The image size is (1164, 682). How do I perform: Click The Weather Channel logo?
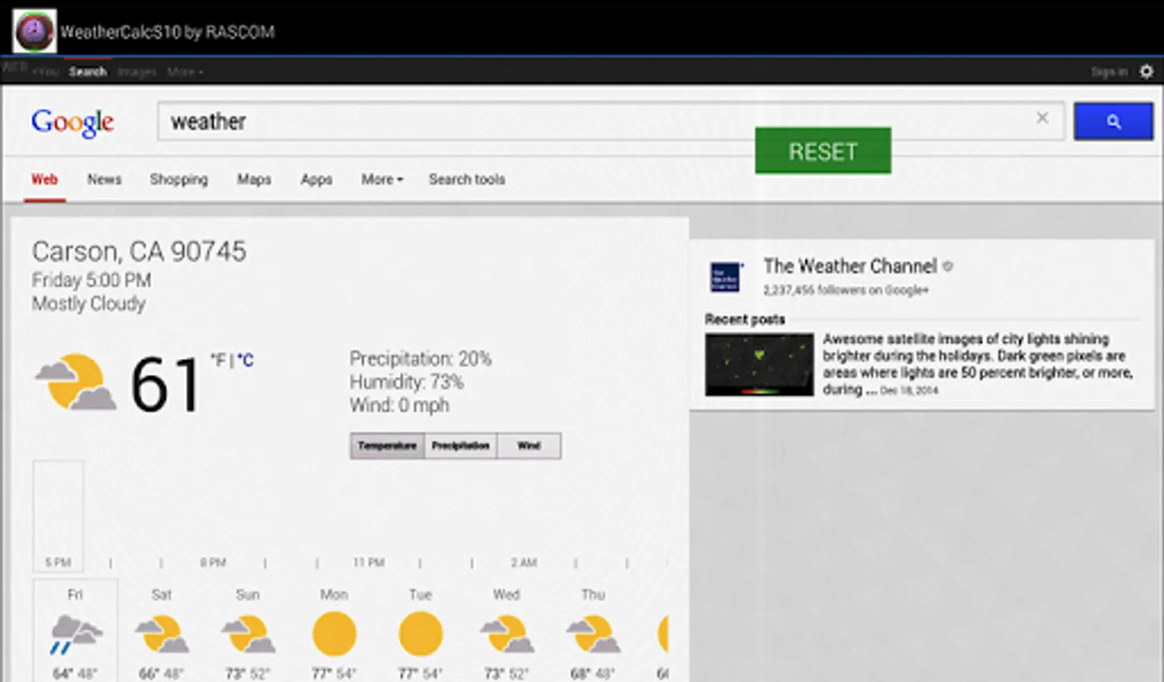[x=725, y=277]
